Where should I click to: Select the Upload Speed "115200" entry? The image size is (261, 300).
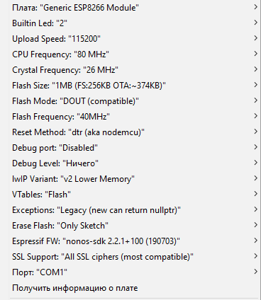point(135,39)
